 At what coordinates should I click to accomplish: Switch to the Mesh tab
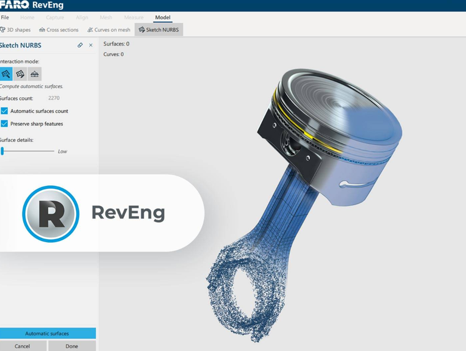click(106, 18)
